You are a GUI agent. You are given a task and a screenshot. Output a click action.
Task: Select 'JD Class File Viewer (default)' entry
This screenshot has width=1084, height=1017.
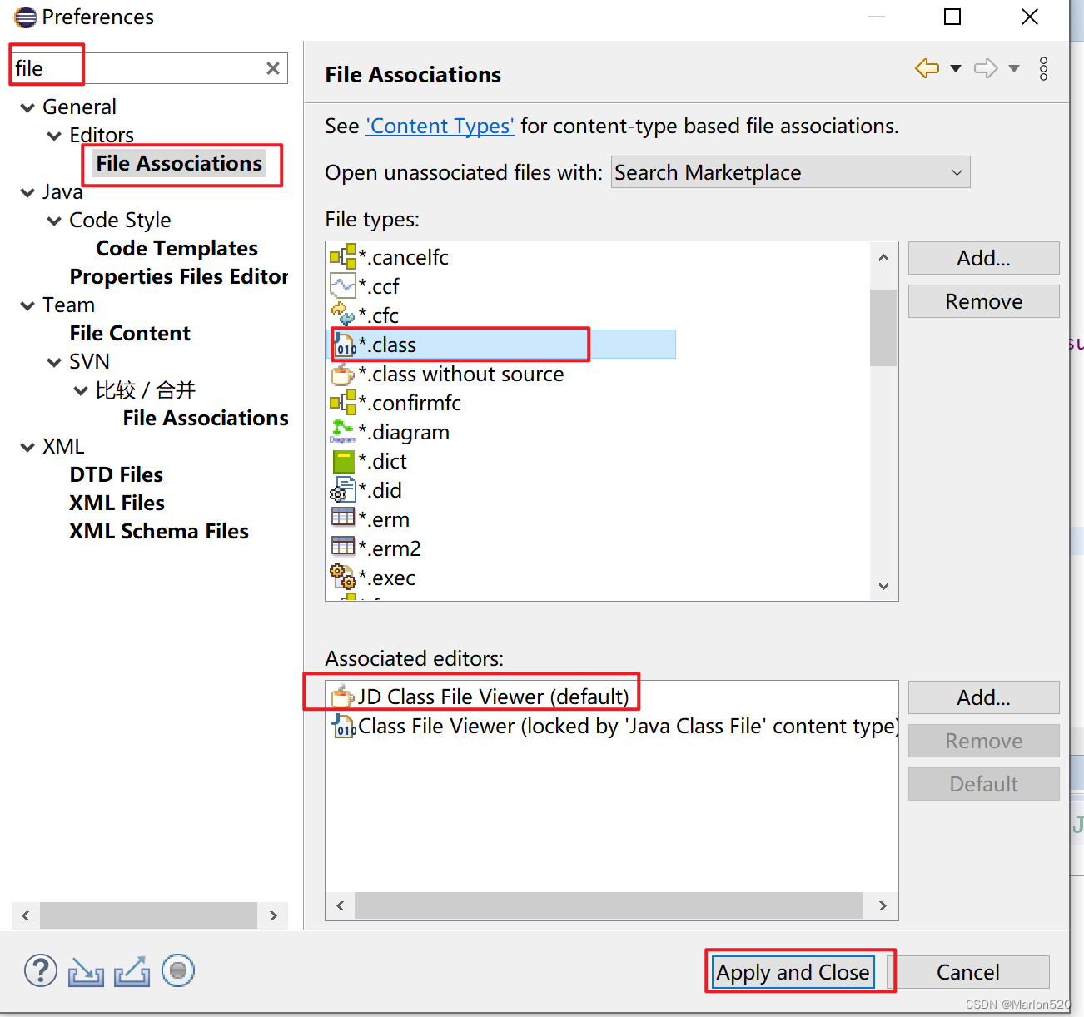click(x=494, y=697)
